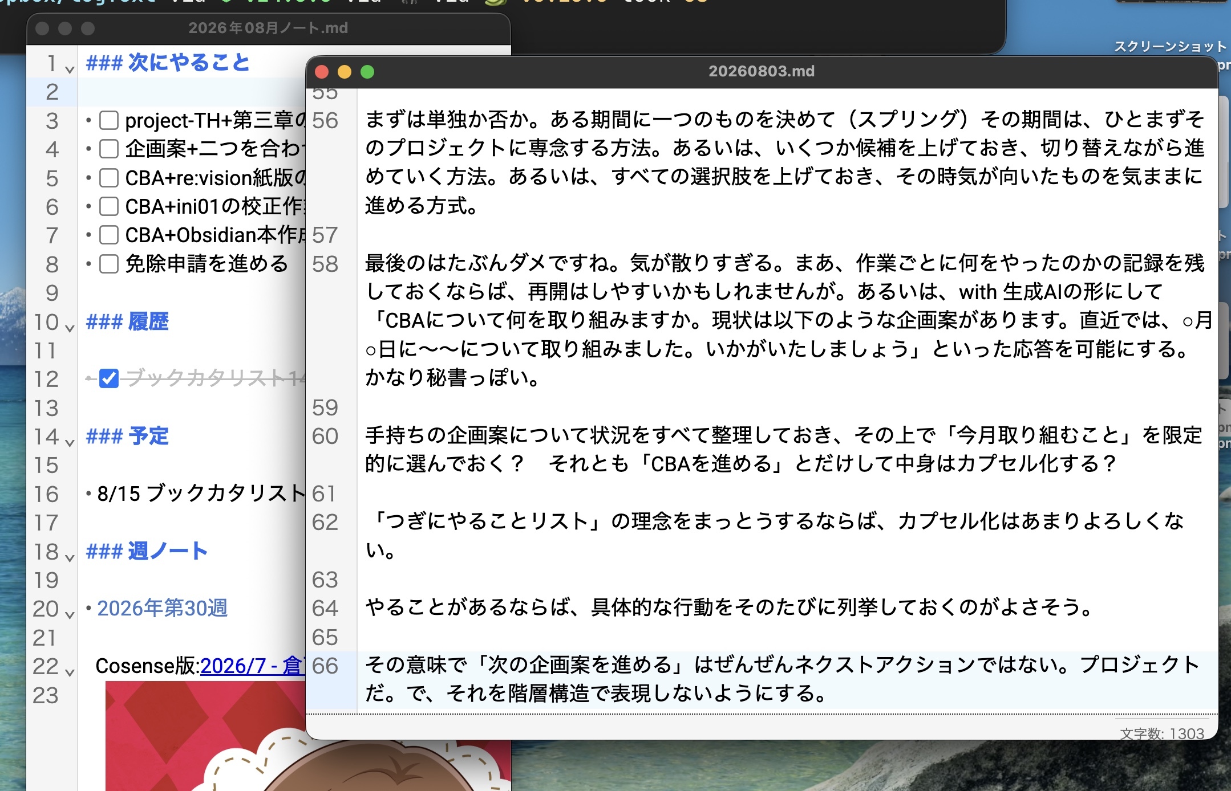1231x791 pixels.
Task: Click line number 12 in August note
Action: 46,379
